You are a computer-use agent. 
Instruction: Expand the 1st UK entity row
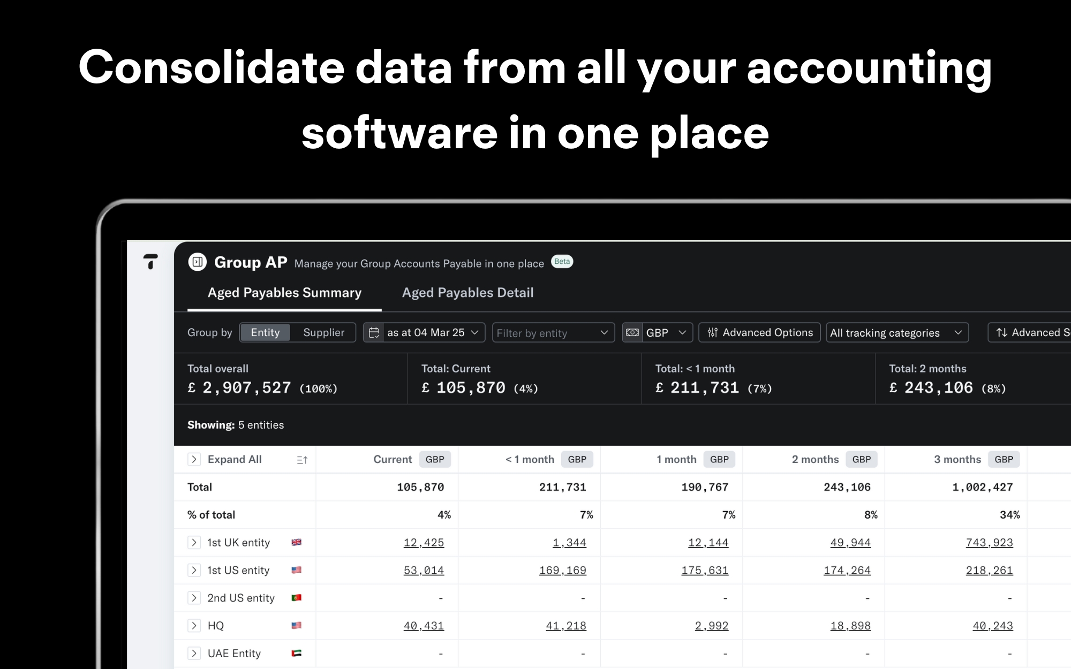tap(194, 542)
